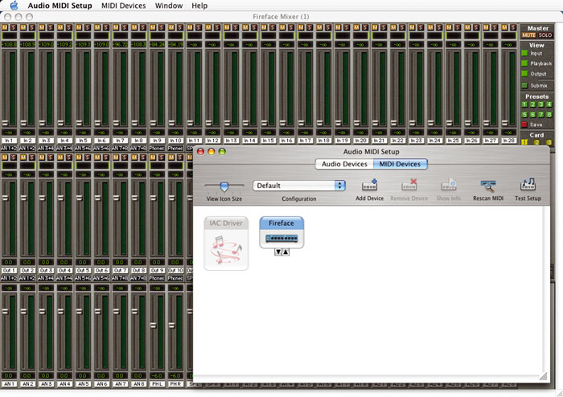The height and width of the screenshot is (397, 563).
Task: Toggle the Submix view option
Action: click(524, 84)
